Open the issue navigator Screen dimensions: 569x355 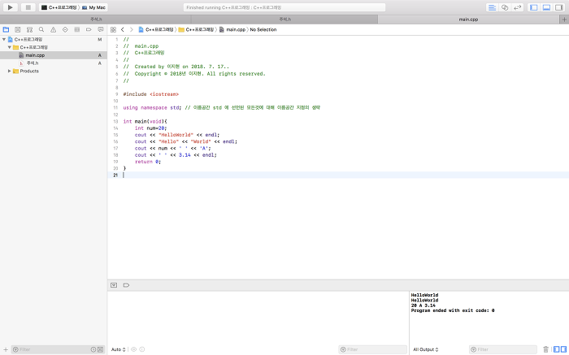pyautogui.click(x=53, y=29)
